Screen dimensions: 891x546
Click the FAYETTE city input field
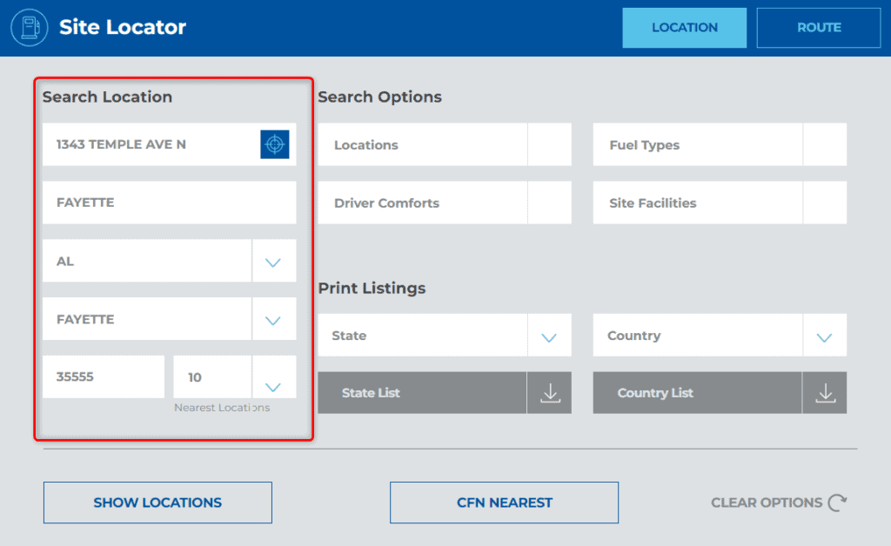tap(170, 203)
